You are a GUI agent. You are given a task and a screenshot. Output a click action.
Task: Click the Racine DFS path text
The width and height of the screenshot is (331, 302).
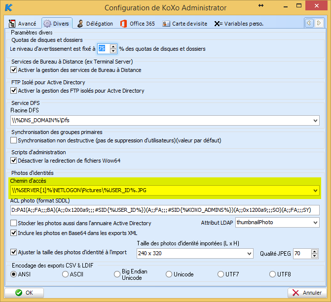40,120
